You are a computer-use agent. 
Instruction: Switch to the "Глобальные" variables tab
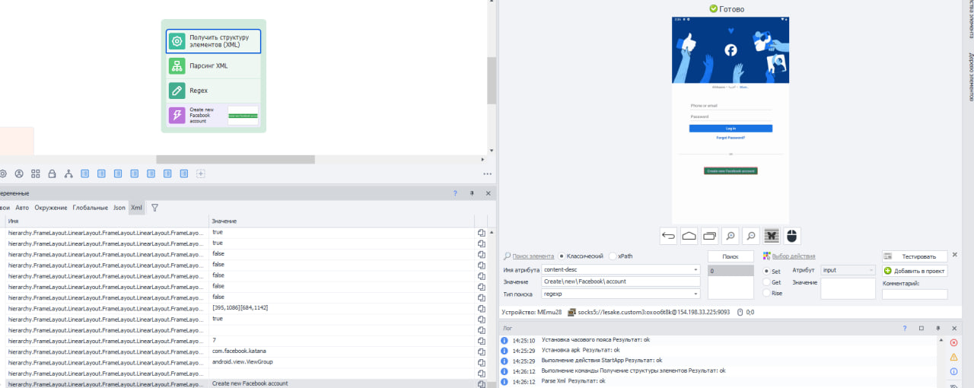tap(90, 208)
